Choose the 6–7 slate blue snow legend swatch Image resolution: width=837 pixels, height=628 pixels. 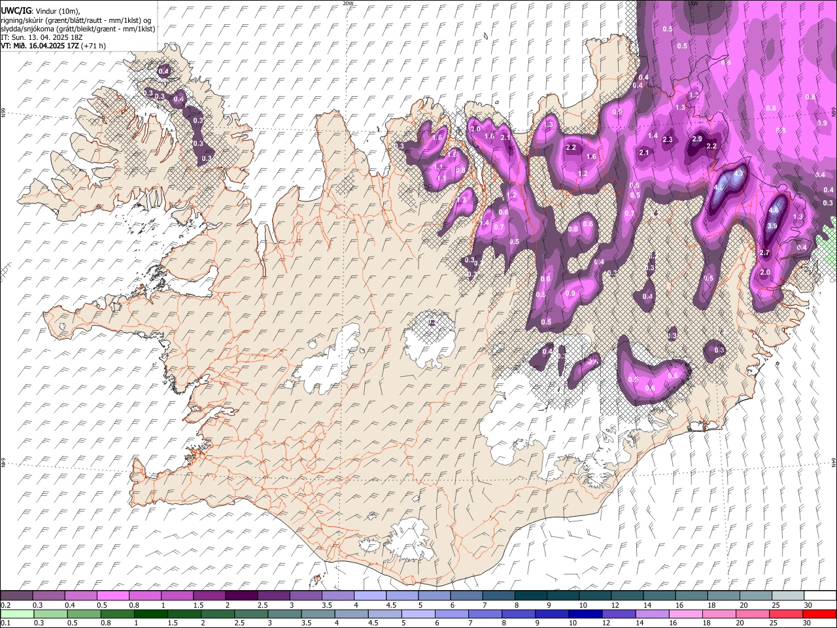pos(466,595)
